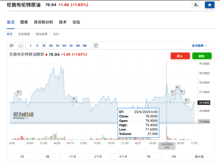This screenshot has height=163, width=220.
Task: Set chart range to 3个月
Action: point(98,157)
